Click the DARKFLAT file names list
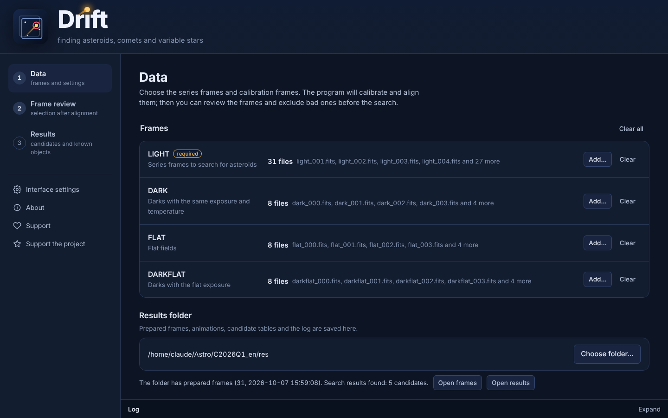The width and height of the screenshot is (668, 418). [412, 281]
